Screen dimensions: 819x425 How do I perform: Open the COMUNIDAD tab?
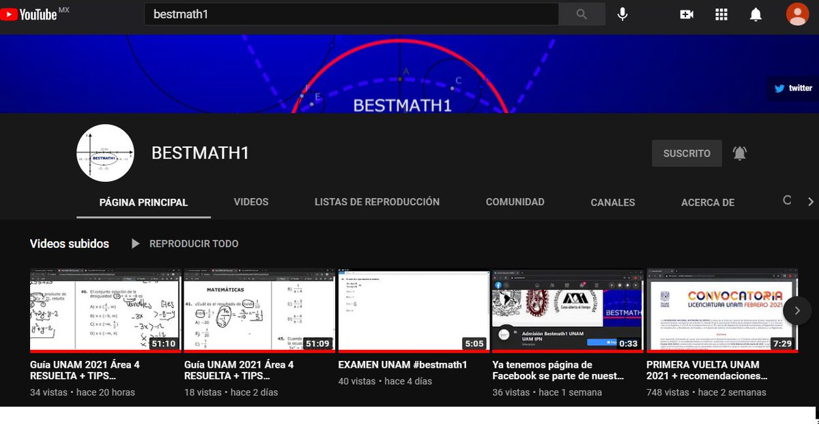(515, 202)
